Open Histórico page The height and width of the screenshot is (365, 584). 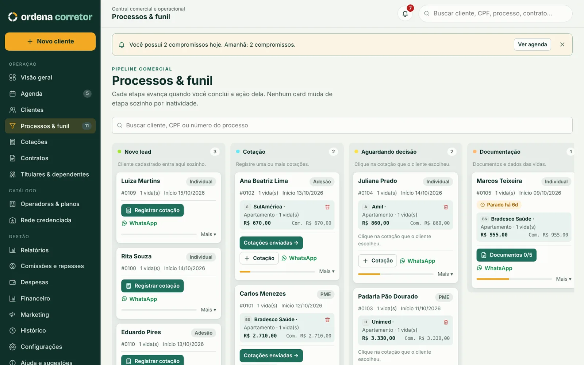pos(50,331)
